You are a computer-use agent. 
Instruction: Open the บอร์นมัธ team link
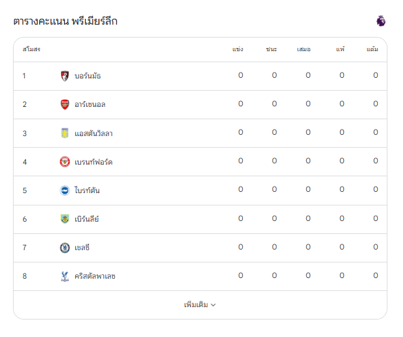pyautogui.click(x=88, y=76)
